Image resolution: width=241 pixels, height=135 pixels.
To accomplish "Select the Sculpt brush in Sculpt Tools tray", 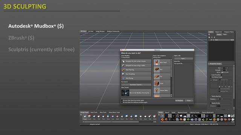I will click(85, 117).
